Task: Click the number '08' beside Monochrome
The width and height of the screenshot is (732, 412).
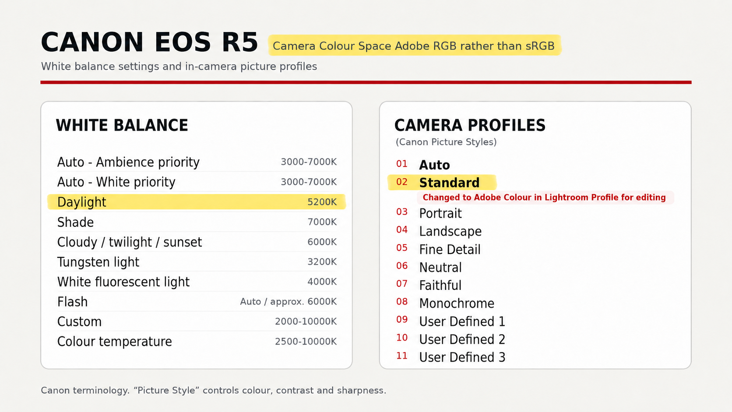Action: tap(402, 302)
